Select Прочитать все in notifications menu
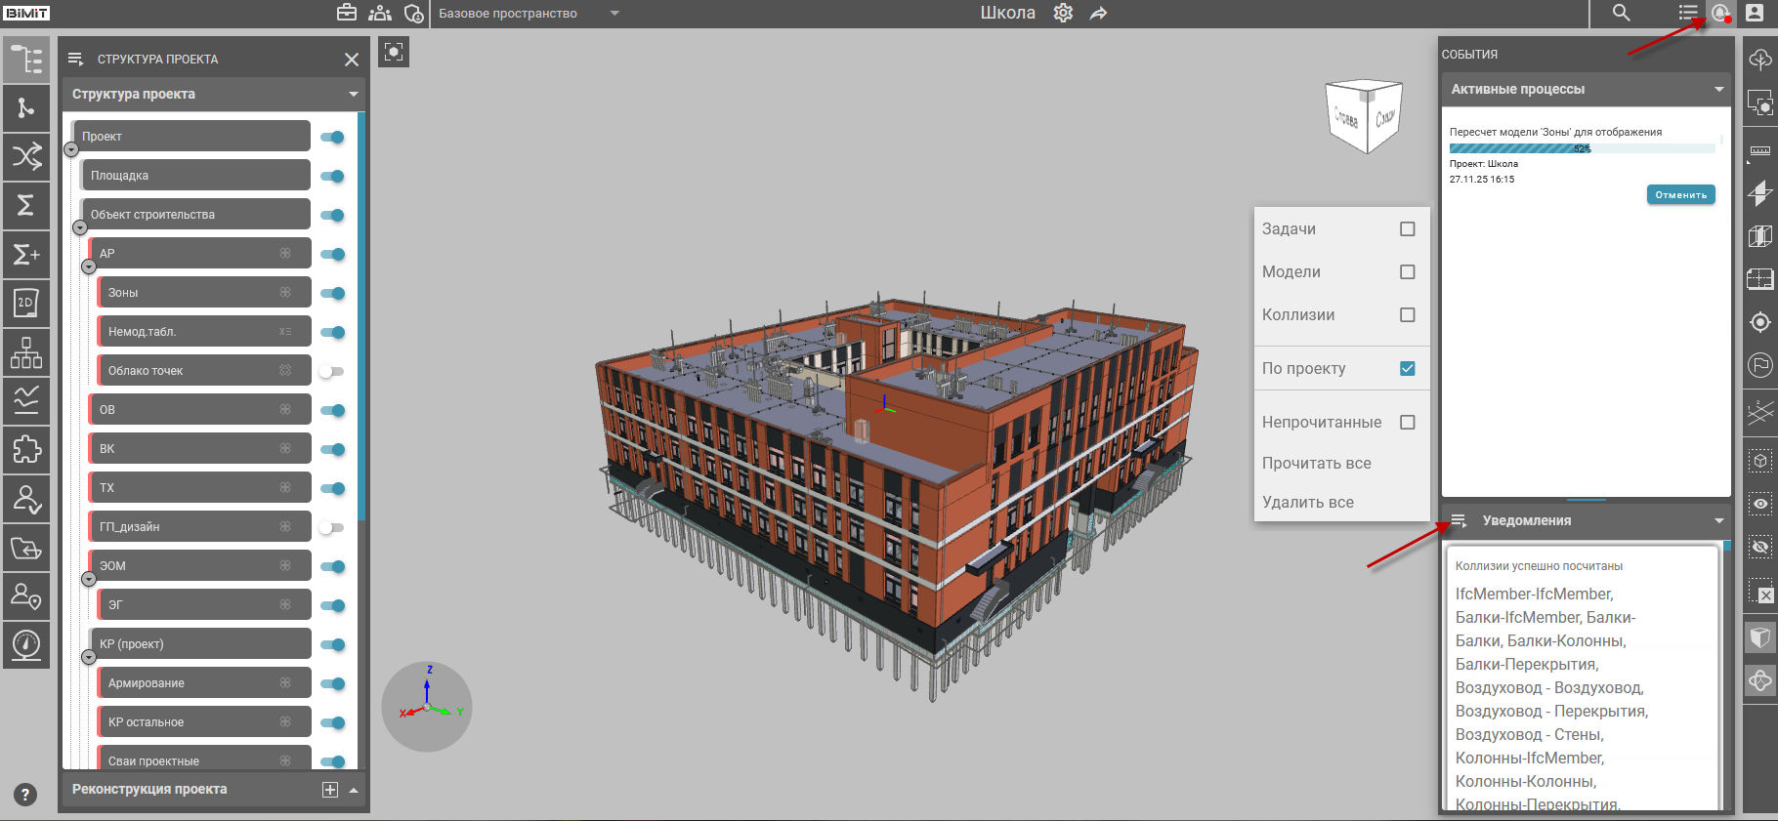The height and width of the screenshot is (821, 1778). click(x=1316, y=463)
